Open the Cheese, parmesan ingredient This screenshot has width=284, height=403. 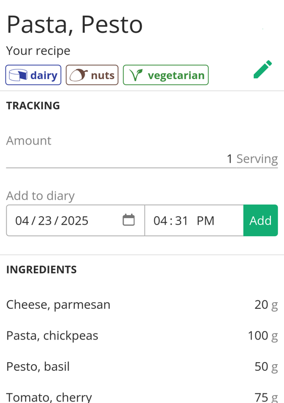(x=142, y=305)
